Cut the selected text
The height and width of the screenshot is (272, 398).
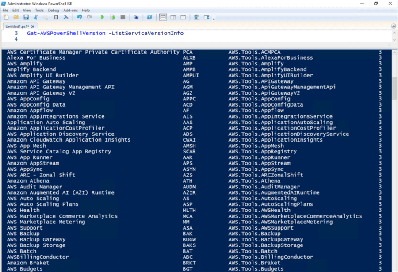35,16
